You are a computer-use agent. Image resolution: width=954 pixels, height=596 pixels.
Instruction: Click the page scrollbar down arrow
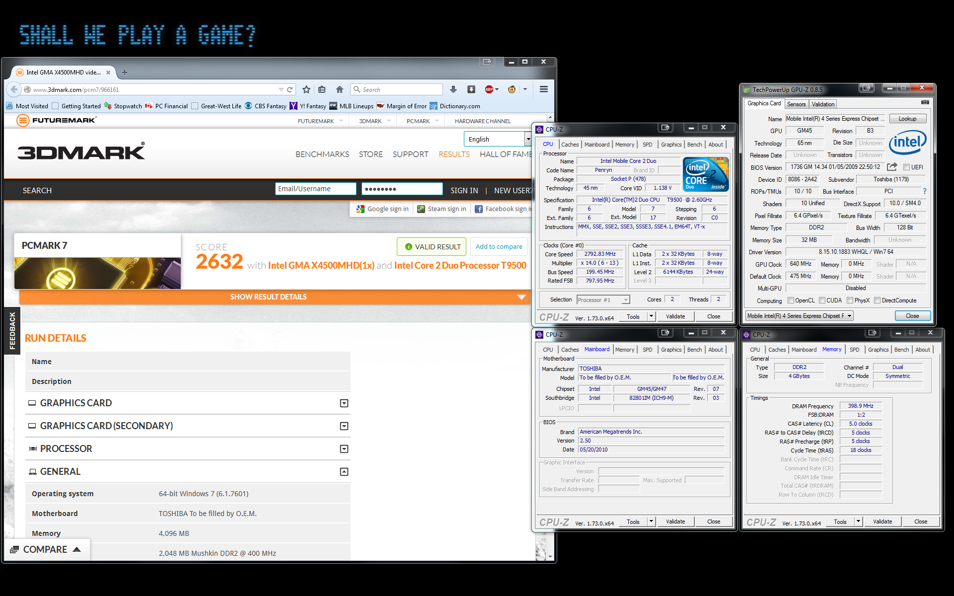tap(550, 557)
